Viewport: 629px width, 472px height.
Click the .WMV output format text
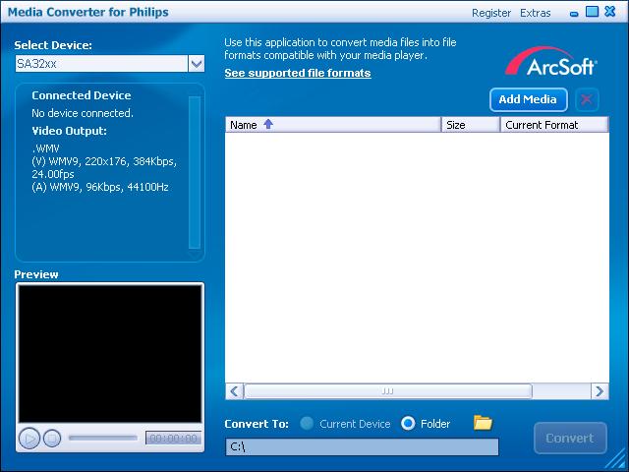tap(45, 148)
